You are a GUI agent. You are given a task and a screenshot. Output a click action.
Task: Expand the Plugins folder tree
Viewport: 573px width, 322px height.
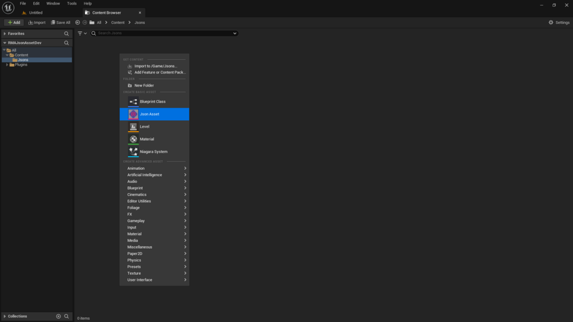pyautogui.click(x=7, y=64)
